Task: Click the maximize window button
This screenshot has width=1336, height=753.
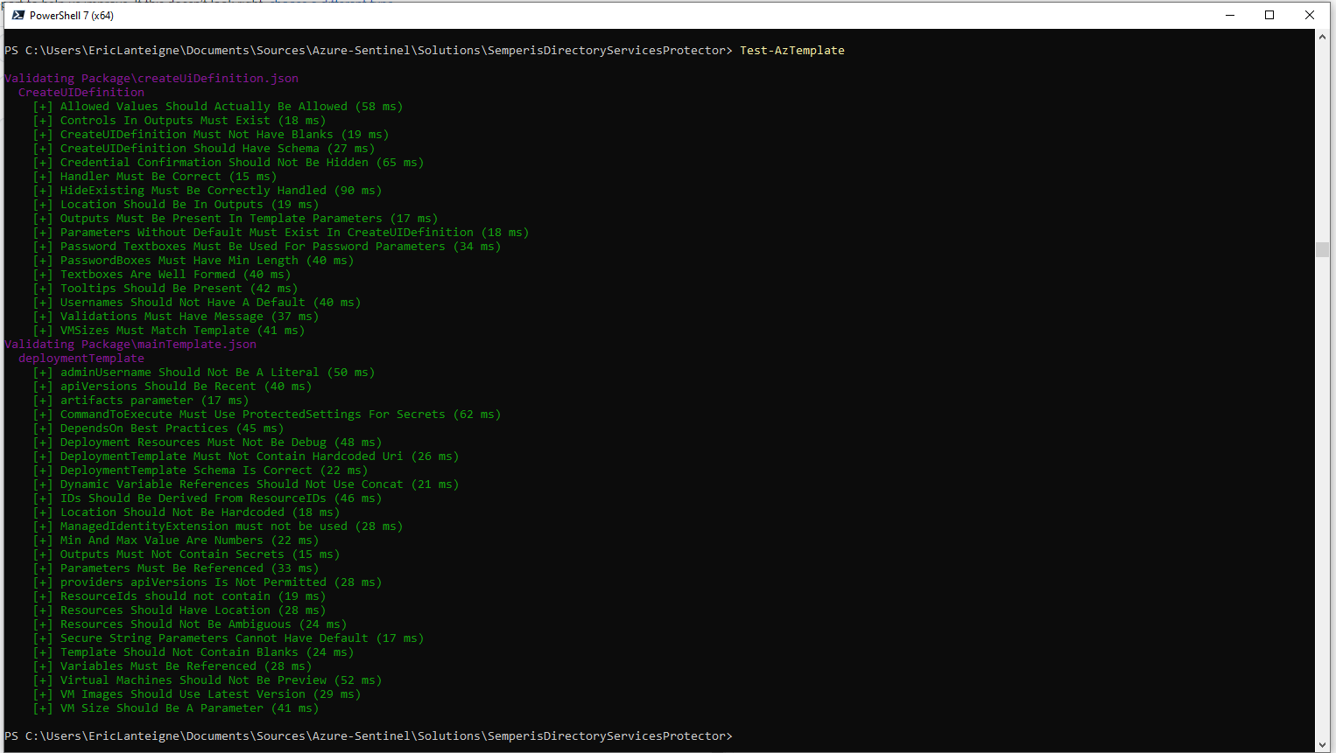Action: click(1269, 15)
